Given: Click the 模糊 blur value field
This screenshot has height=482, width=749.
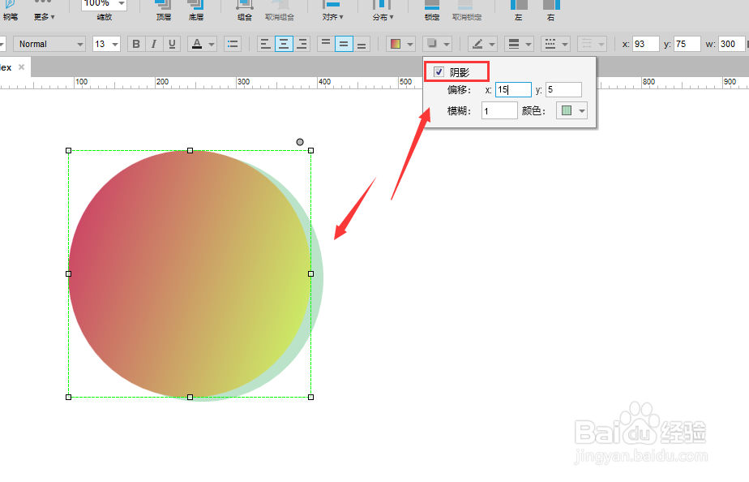Looking at the screenshot, I should pos(499,111).
